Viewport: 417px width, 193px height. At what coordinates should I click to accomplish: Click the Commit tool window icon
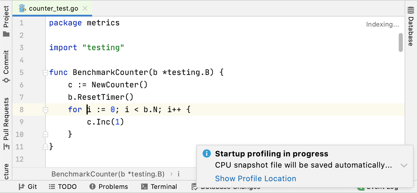(6, 80)
